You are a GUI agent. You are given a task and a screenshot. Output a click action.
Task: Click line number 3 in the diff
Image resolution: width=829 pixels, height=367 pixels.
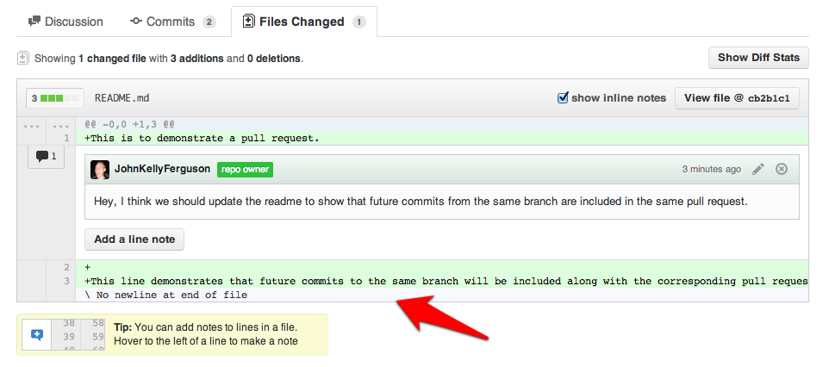(x=65, y=281)
